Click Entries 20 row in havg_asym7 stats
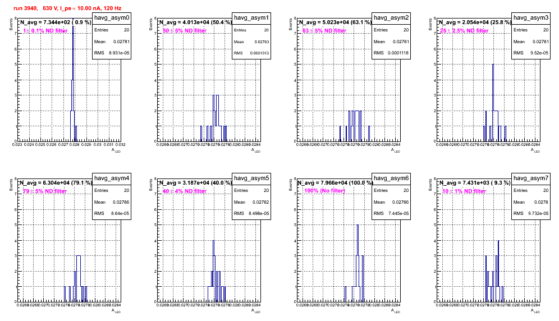The image size is (559, 321). 531,190
